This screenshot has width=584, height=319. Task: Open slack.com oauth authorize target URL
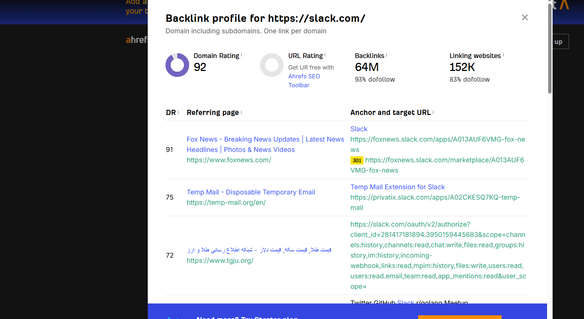click(x=438, y=255)
